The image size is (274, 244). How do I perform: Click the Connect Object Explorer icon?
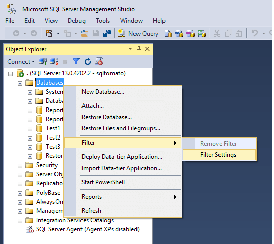click(43, 61)
